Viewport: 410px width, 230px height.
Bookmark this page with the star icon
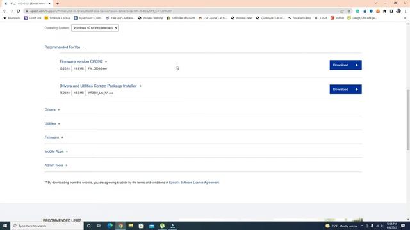coord(348,11)
